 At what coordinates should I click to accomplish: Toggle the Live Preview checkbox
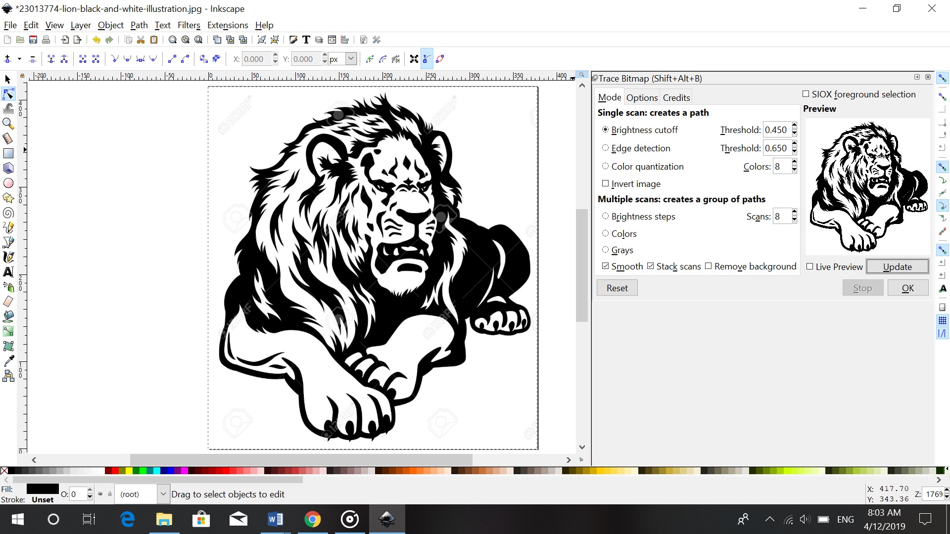click(x=810, y=267)
